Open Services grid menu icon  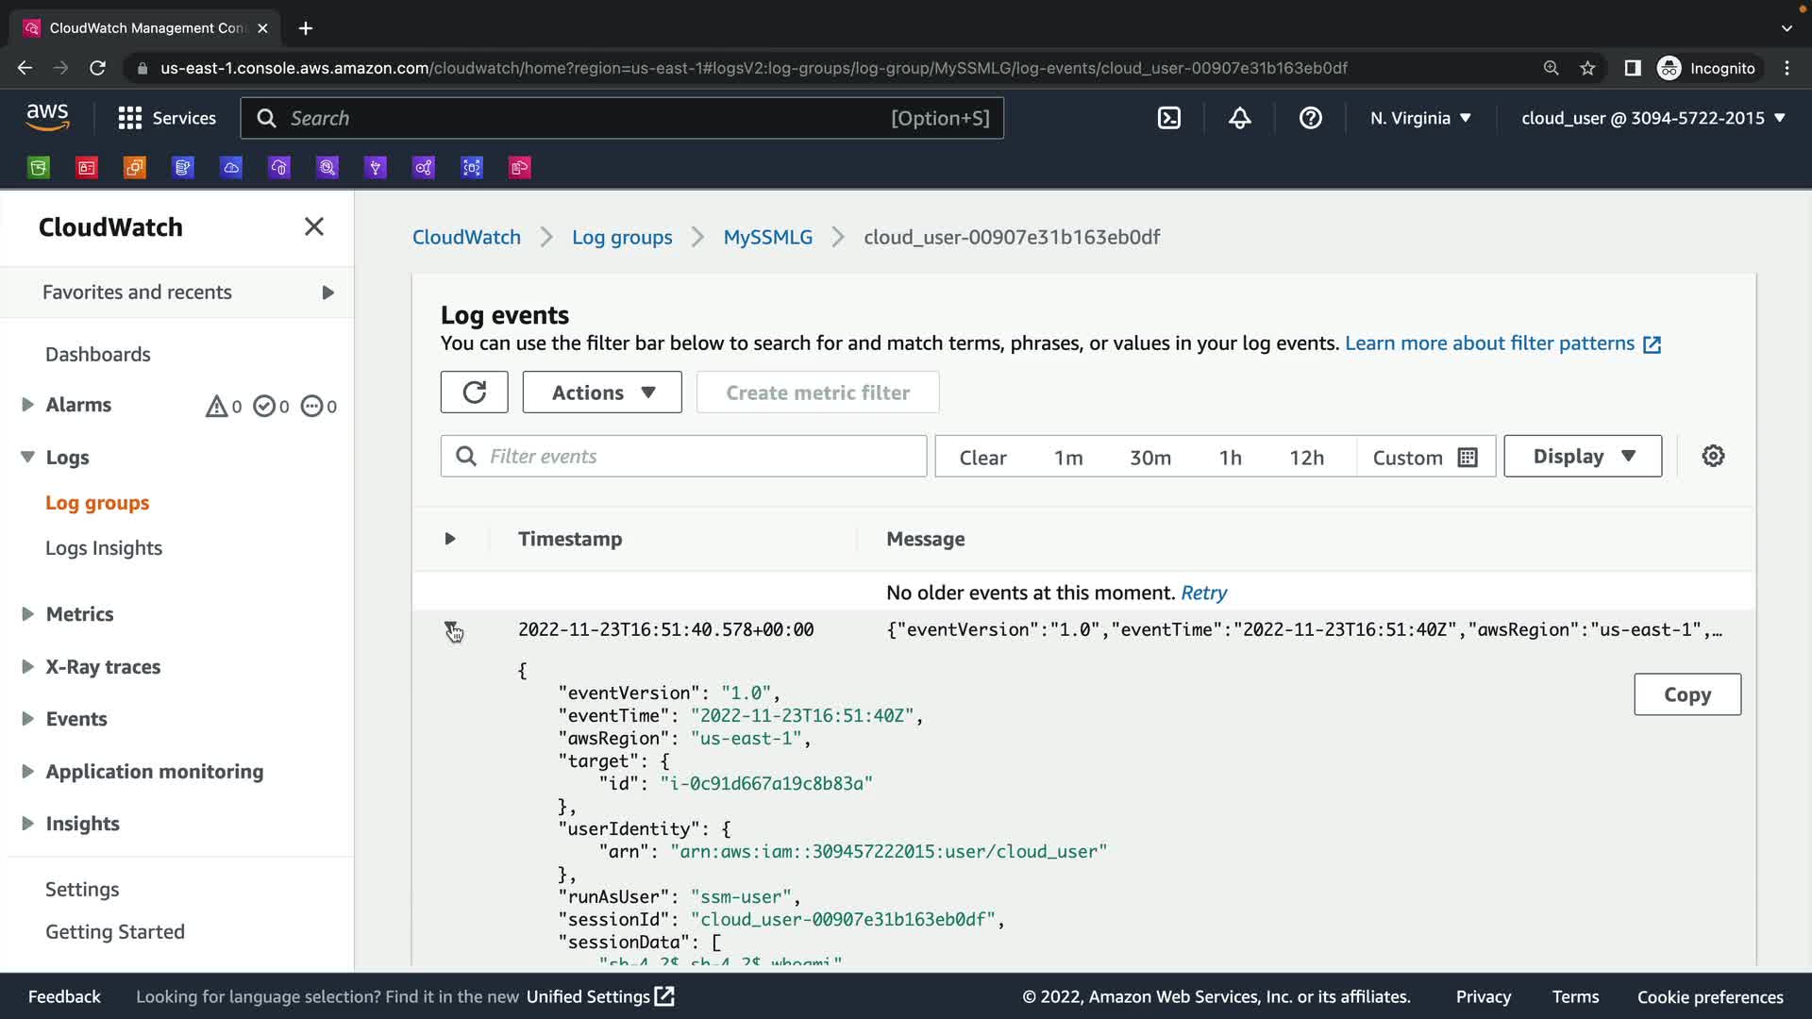click(x=129, y=118)
